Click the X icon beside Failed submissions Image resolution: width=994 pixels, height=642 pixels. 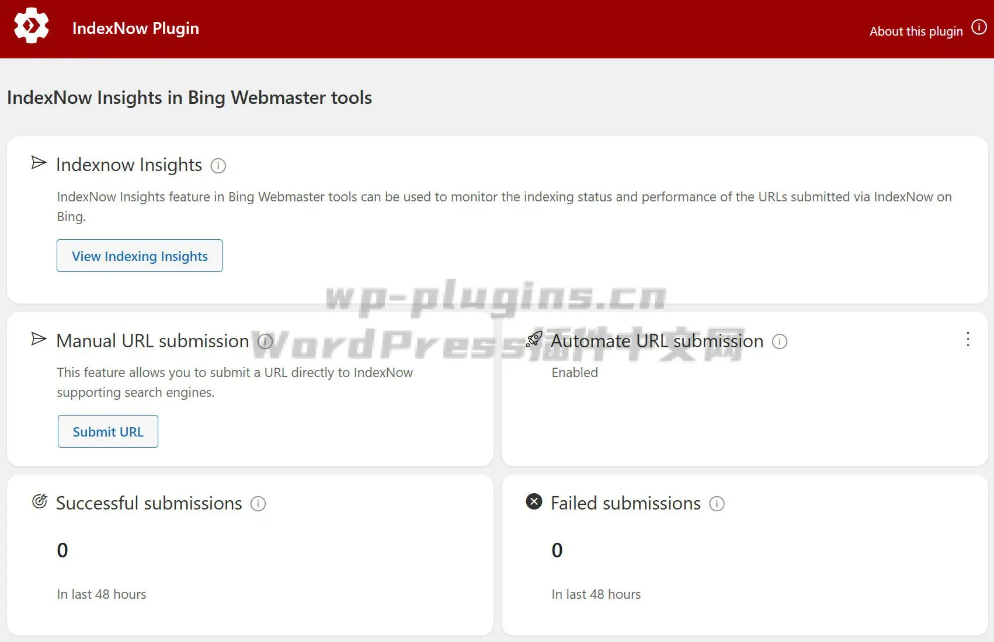(534, 501)
